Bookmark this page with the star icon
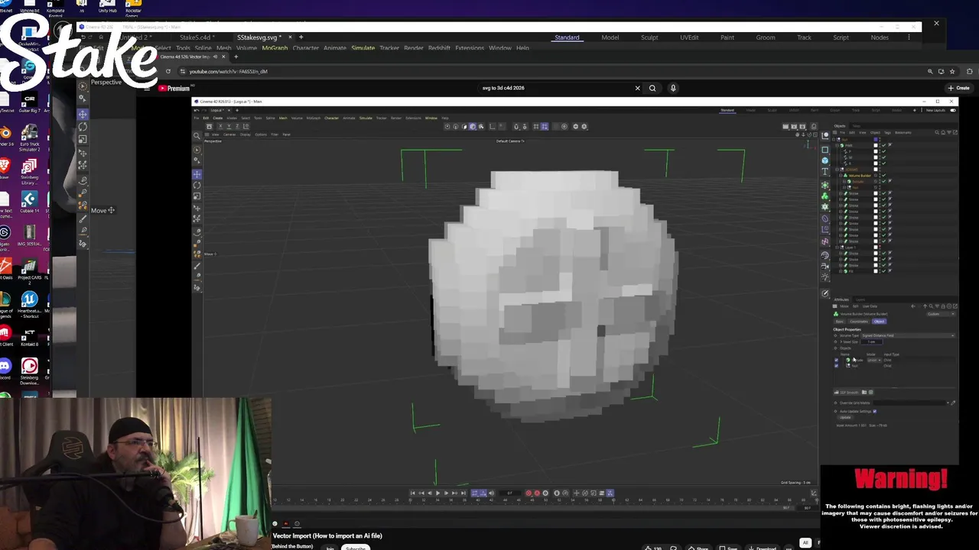 tap(951, 71)
